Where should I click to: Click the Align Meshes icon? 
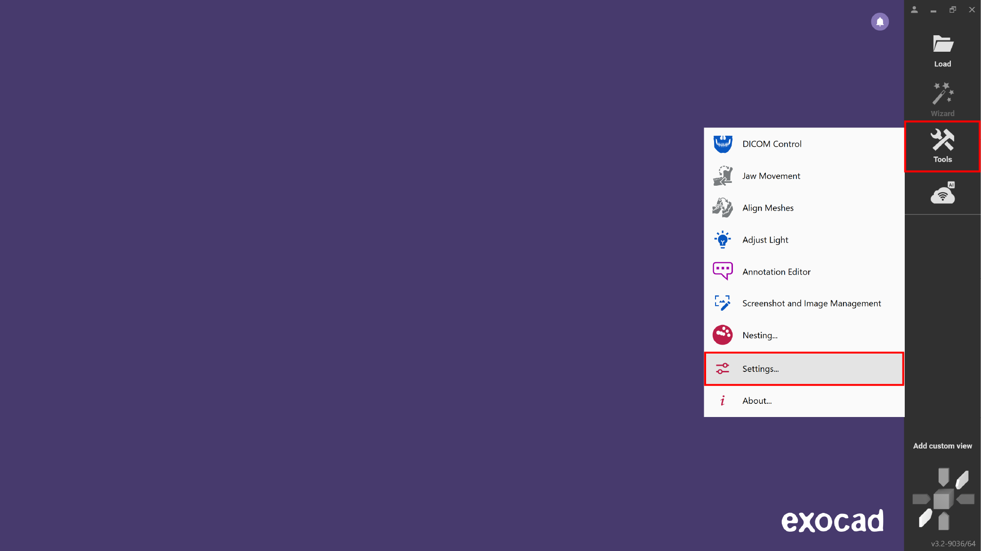pos(723,208)
